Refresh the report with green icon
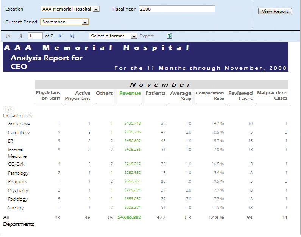 (170, 36)
